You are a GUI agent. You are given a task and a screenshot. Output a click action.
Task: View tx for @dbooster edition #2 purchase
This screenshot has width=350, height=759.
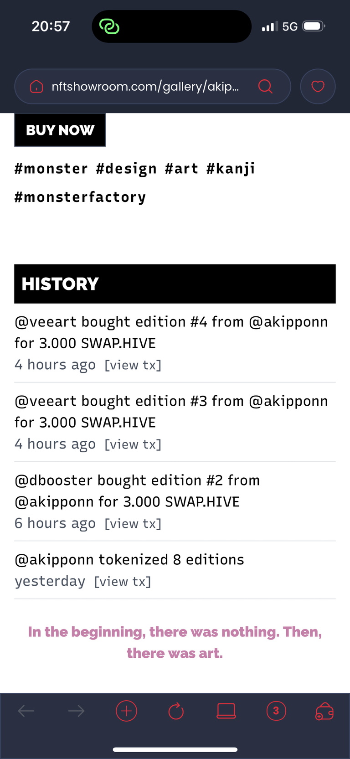click(133, 524)
